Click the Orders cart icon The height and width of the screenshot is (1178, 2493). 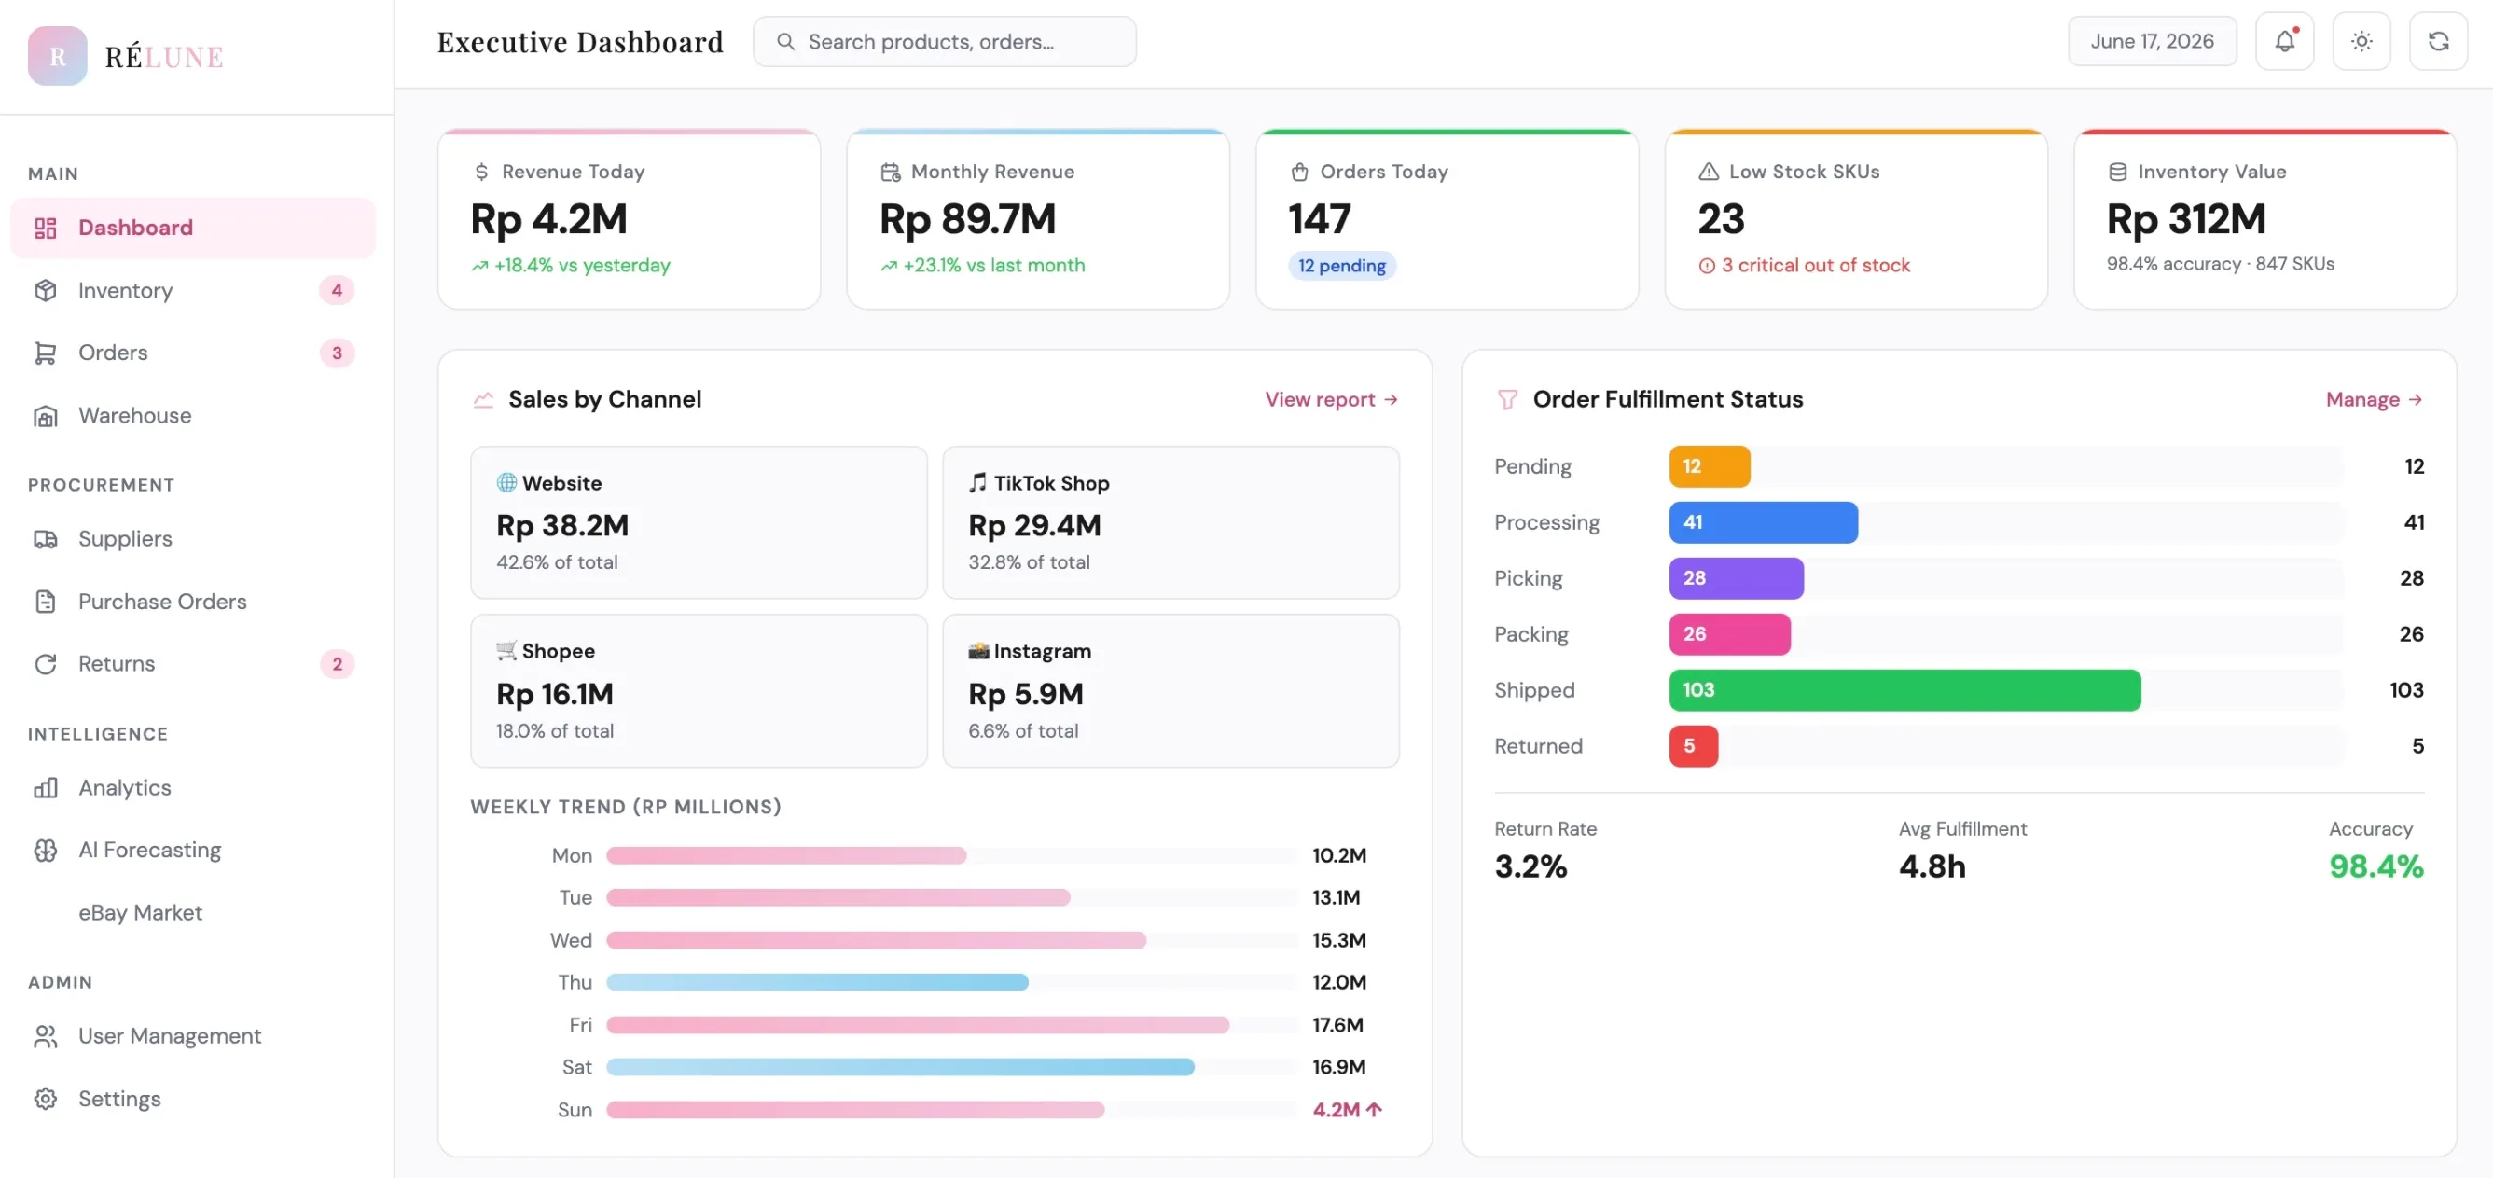(46, 353)
